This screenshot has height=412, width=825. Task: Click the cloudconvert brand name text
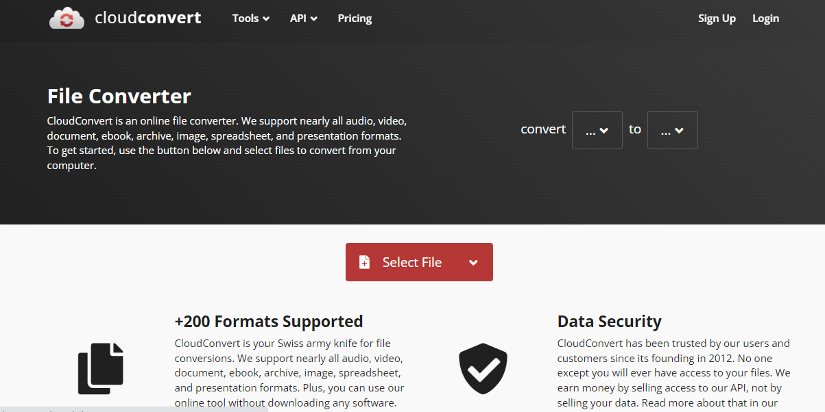click(x=148, y=18)
